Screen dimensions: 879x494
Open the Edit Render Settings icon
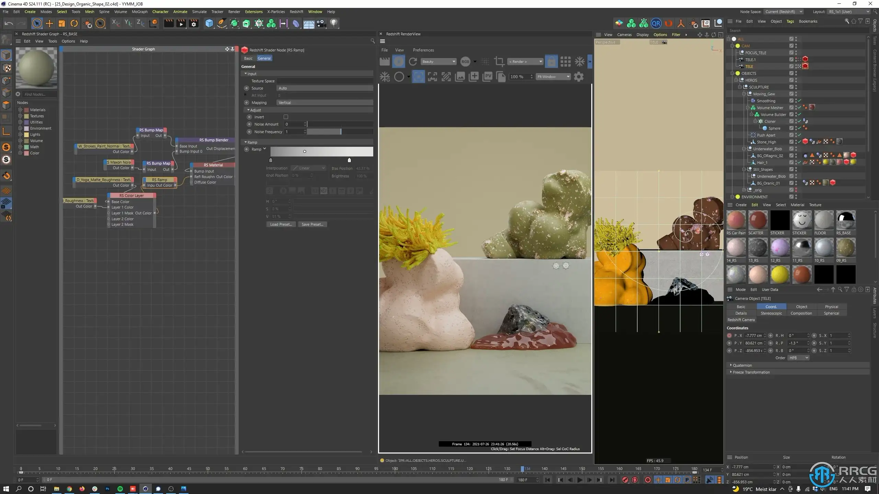click(194, 23)
